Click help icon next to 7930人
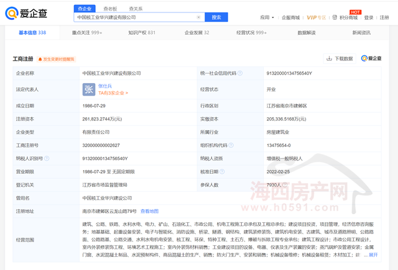This screenshot has width=398, height=270. coord(285,184)
